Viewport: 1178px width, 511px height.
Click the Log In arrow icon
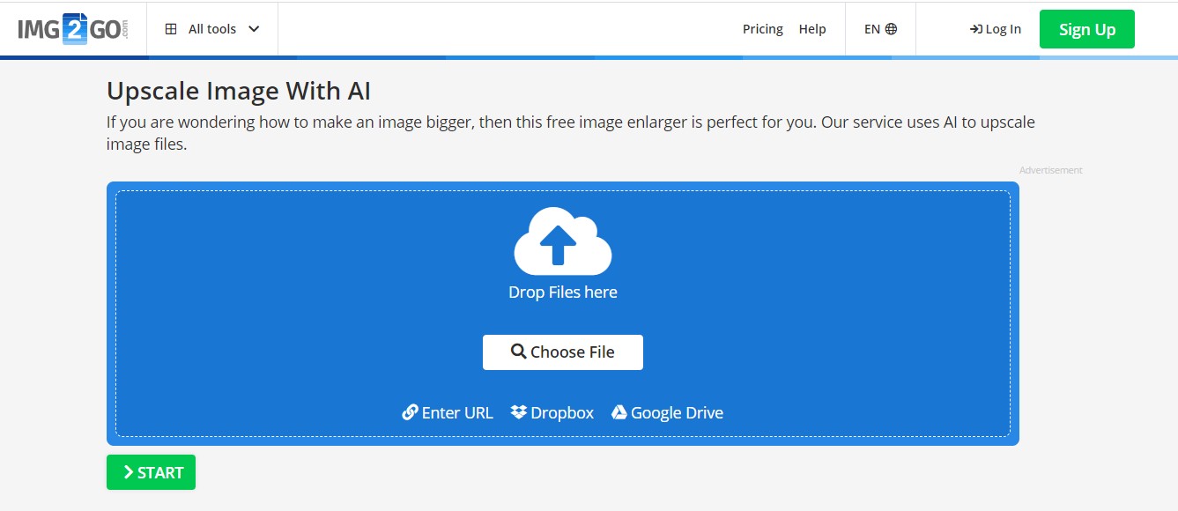[x=976, y=29]
